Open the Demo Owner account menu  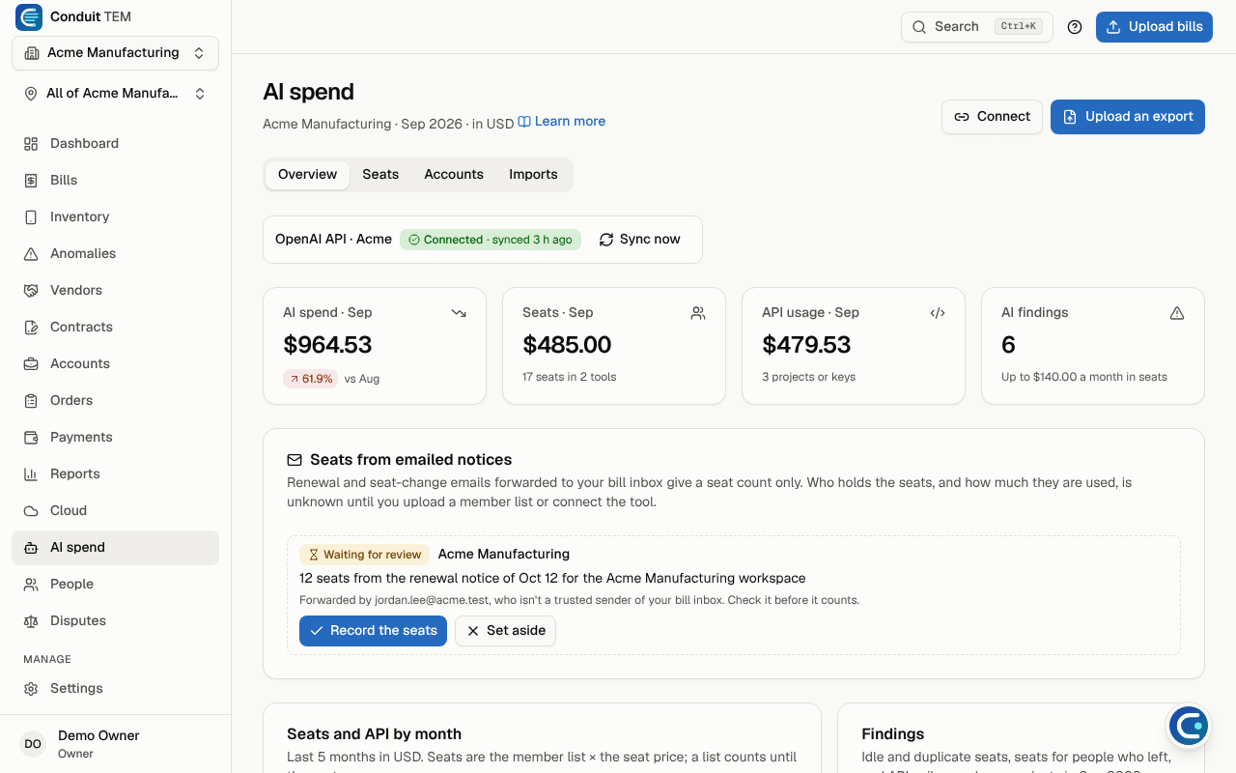[115, 743]
